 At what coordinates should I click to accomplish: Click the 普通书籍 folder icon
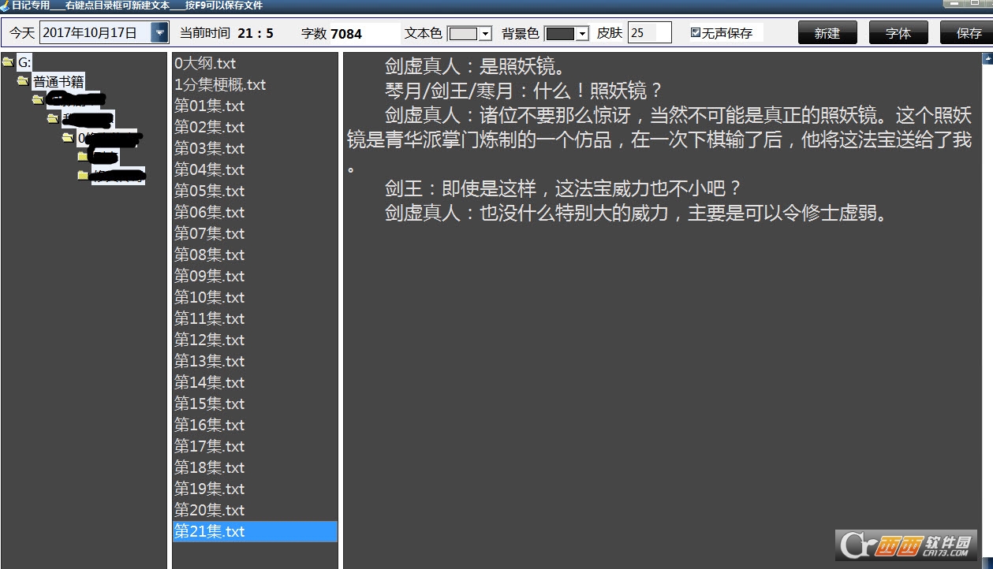pyautogui.click(x=23, y=81)
